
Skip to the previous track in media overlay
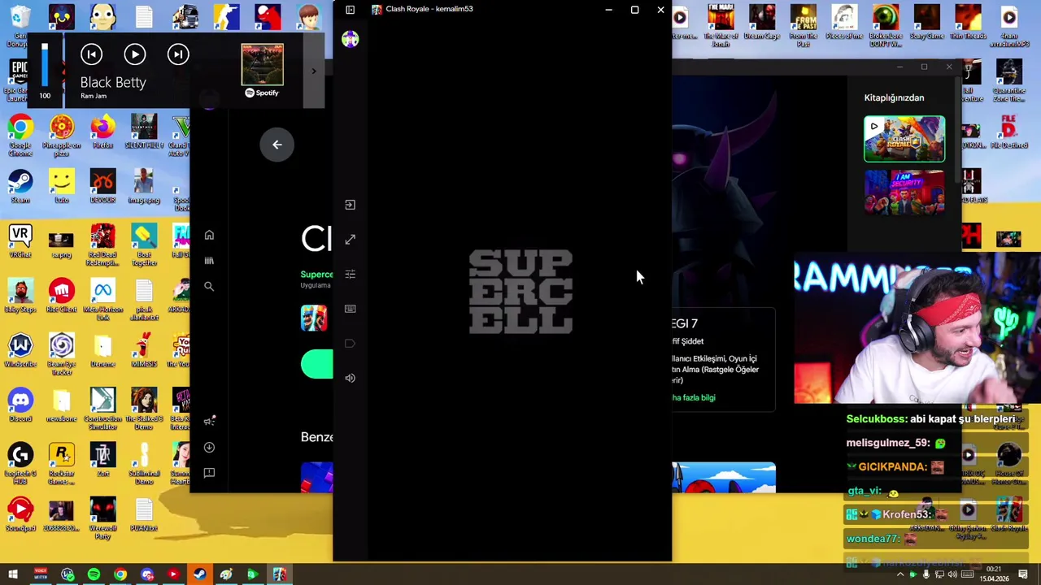pos(91,54)
